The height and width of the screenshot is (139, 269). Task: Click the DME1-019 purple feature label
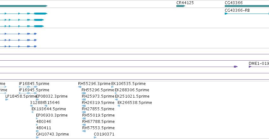click(259, 63)
